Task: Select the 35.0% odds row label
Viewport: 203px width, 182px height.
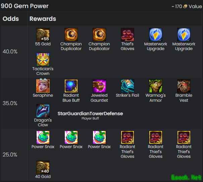Action: 10,103
